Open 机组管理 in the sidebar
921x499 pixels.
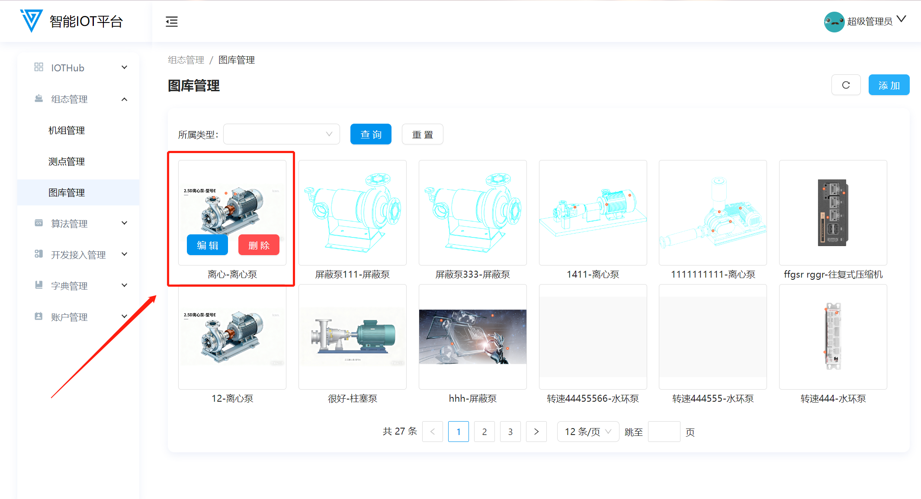point(67,130)
